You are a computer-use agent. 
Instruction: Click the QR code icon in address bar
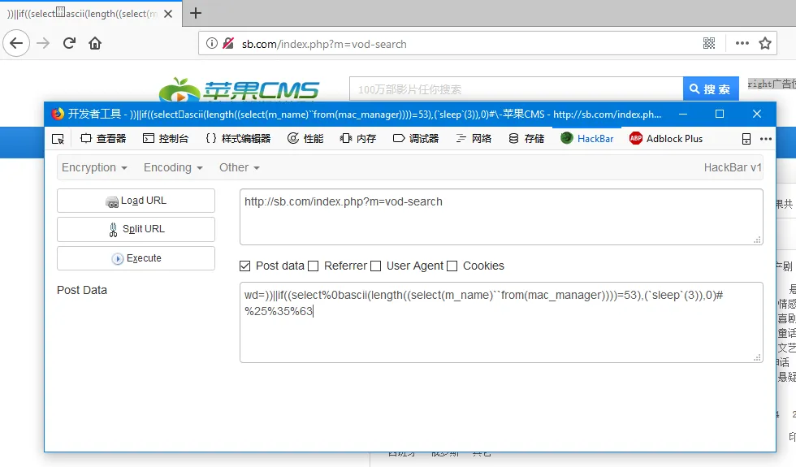pyautogui.click(x=709, y=44)
